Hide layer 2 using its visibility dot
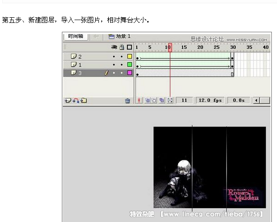Screen dimensions: 277x222 (x=114, y=57)
